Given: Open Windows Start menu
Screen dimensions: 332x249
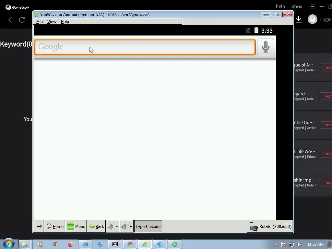Looking at the screenshot, I should (8, 243).
